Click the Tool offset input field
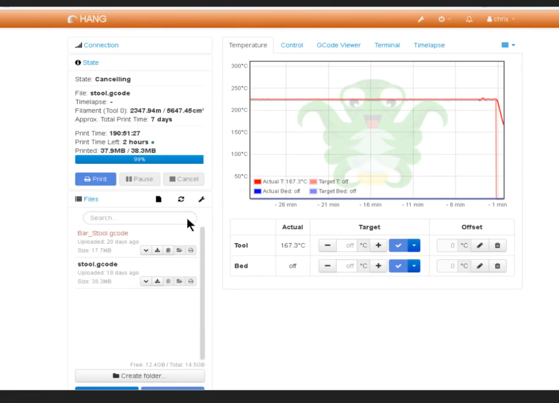The height and width of the screenshot is (403, 559). (x=447, y=245)
